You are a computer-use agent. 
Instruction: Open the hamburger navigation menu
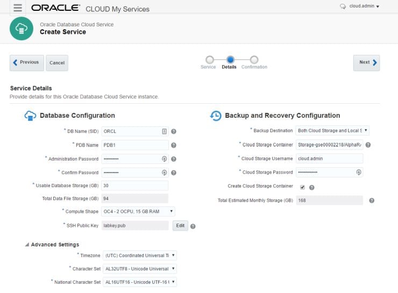pyautogui.click(x=18, y=8)
